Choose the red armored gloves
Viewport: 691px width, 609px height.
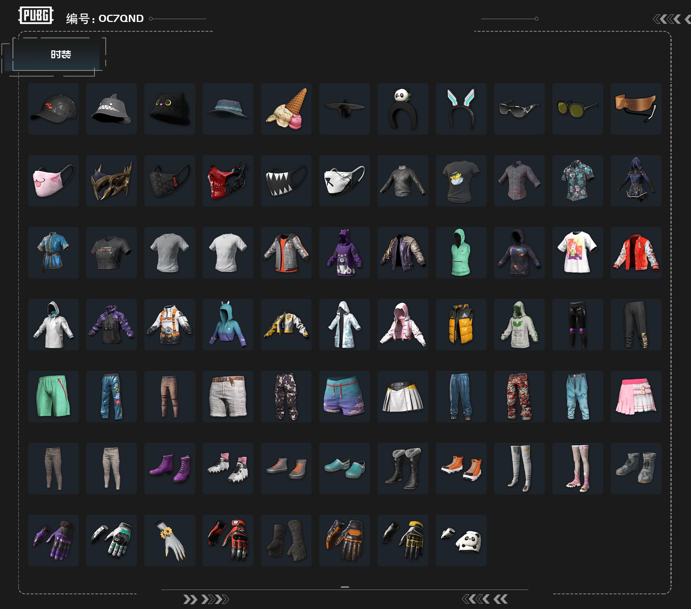click(228, 540)
